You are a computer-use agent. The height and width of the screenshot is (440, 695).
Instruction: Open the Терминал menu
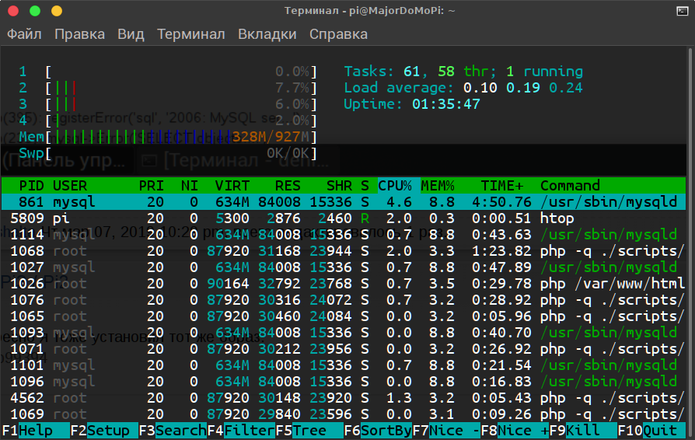(191, 34)
